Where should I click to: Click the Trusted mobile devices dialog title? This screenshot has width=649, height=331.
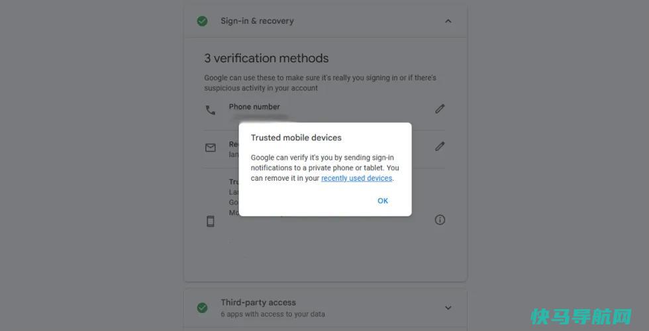(x=296, y=138)
